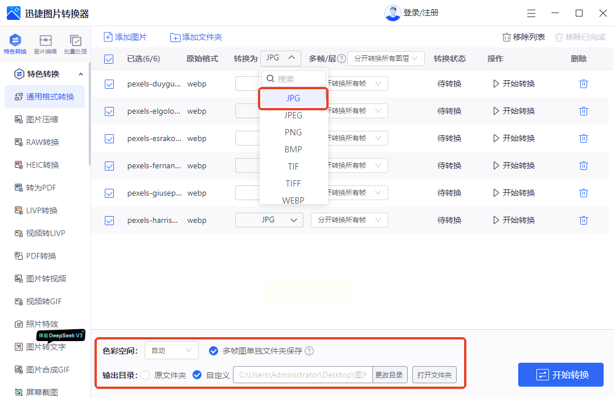This screenshot has width=615, height=398.
Task: Toggle the select-all checkbox in header
Action: pyautogui.click(x=109, y=59)
